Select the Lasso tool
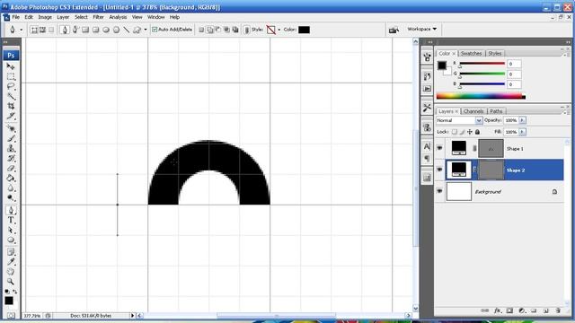 [11, 86]
